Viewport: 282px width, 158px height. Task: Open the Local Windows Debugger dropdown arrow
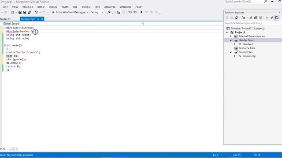tap(88, 12)
